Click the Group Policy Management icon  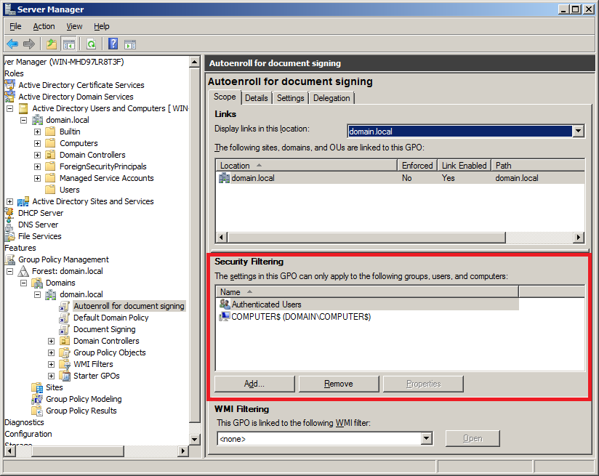tap(10, 259)
